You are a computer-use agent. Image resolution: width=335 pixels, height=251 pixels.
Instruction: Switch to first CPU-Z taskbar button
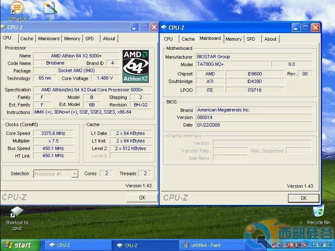[78, 245]
